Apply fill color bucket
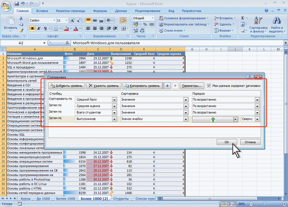The width and height of the screenshot is (288, 207). [x=66, y=28]
